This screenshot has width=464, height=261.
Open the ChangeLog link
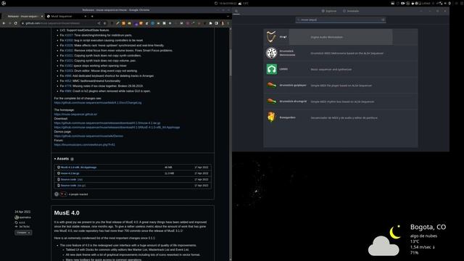click(x=98, y=103)
